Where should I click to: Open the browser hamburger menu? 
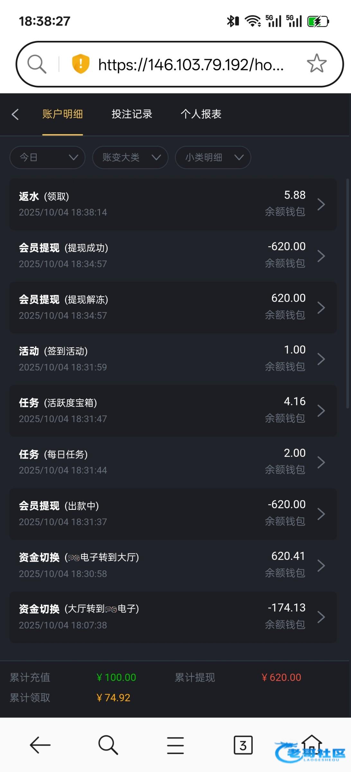coord(175,745)
